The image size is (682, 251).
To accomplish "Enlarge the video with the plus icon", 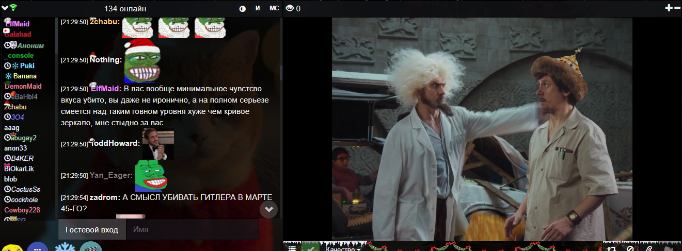I will (x=669, y=8).
